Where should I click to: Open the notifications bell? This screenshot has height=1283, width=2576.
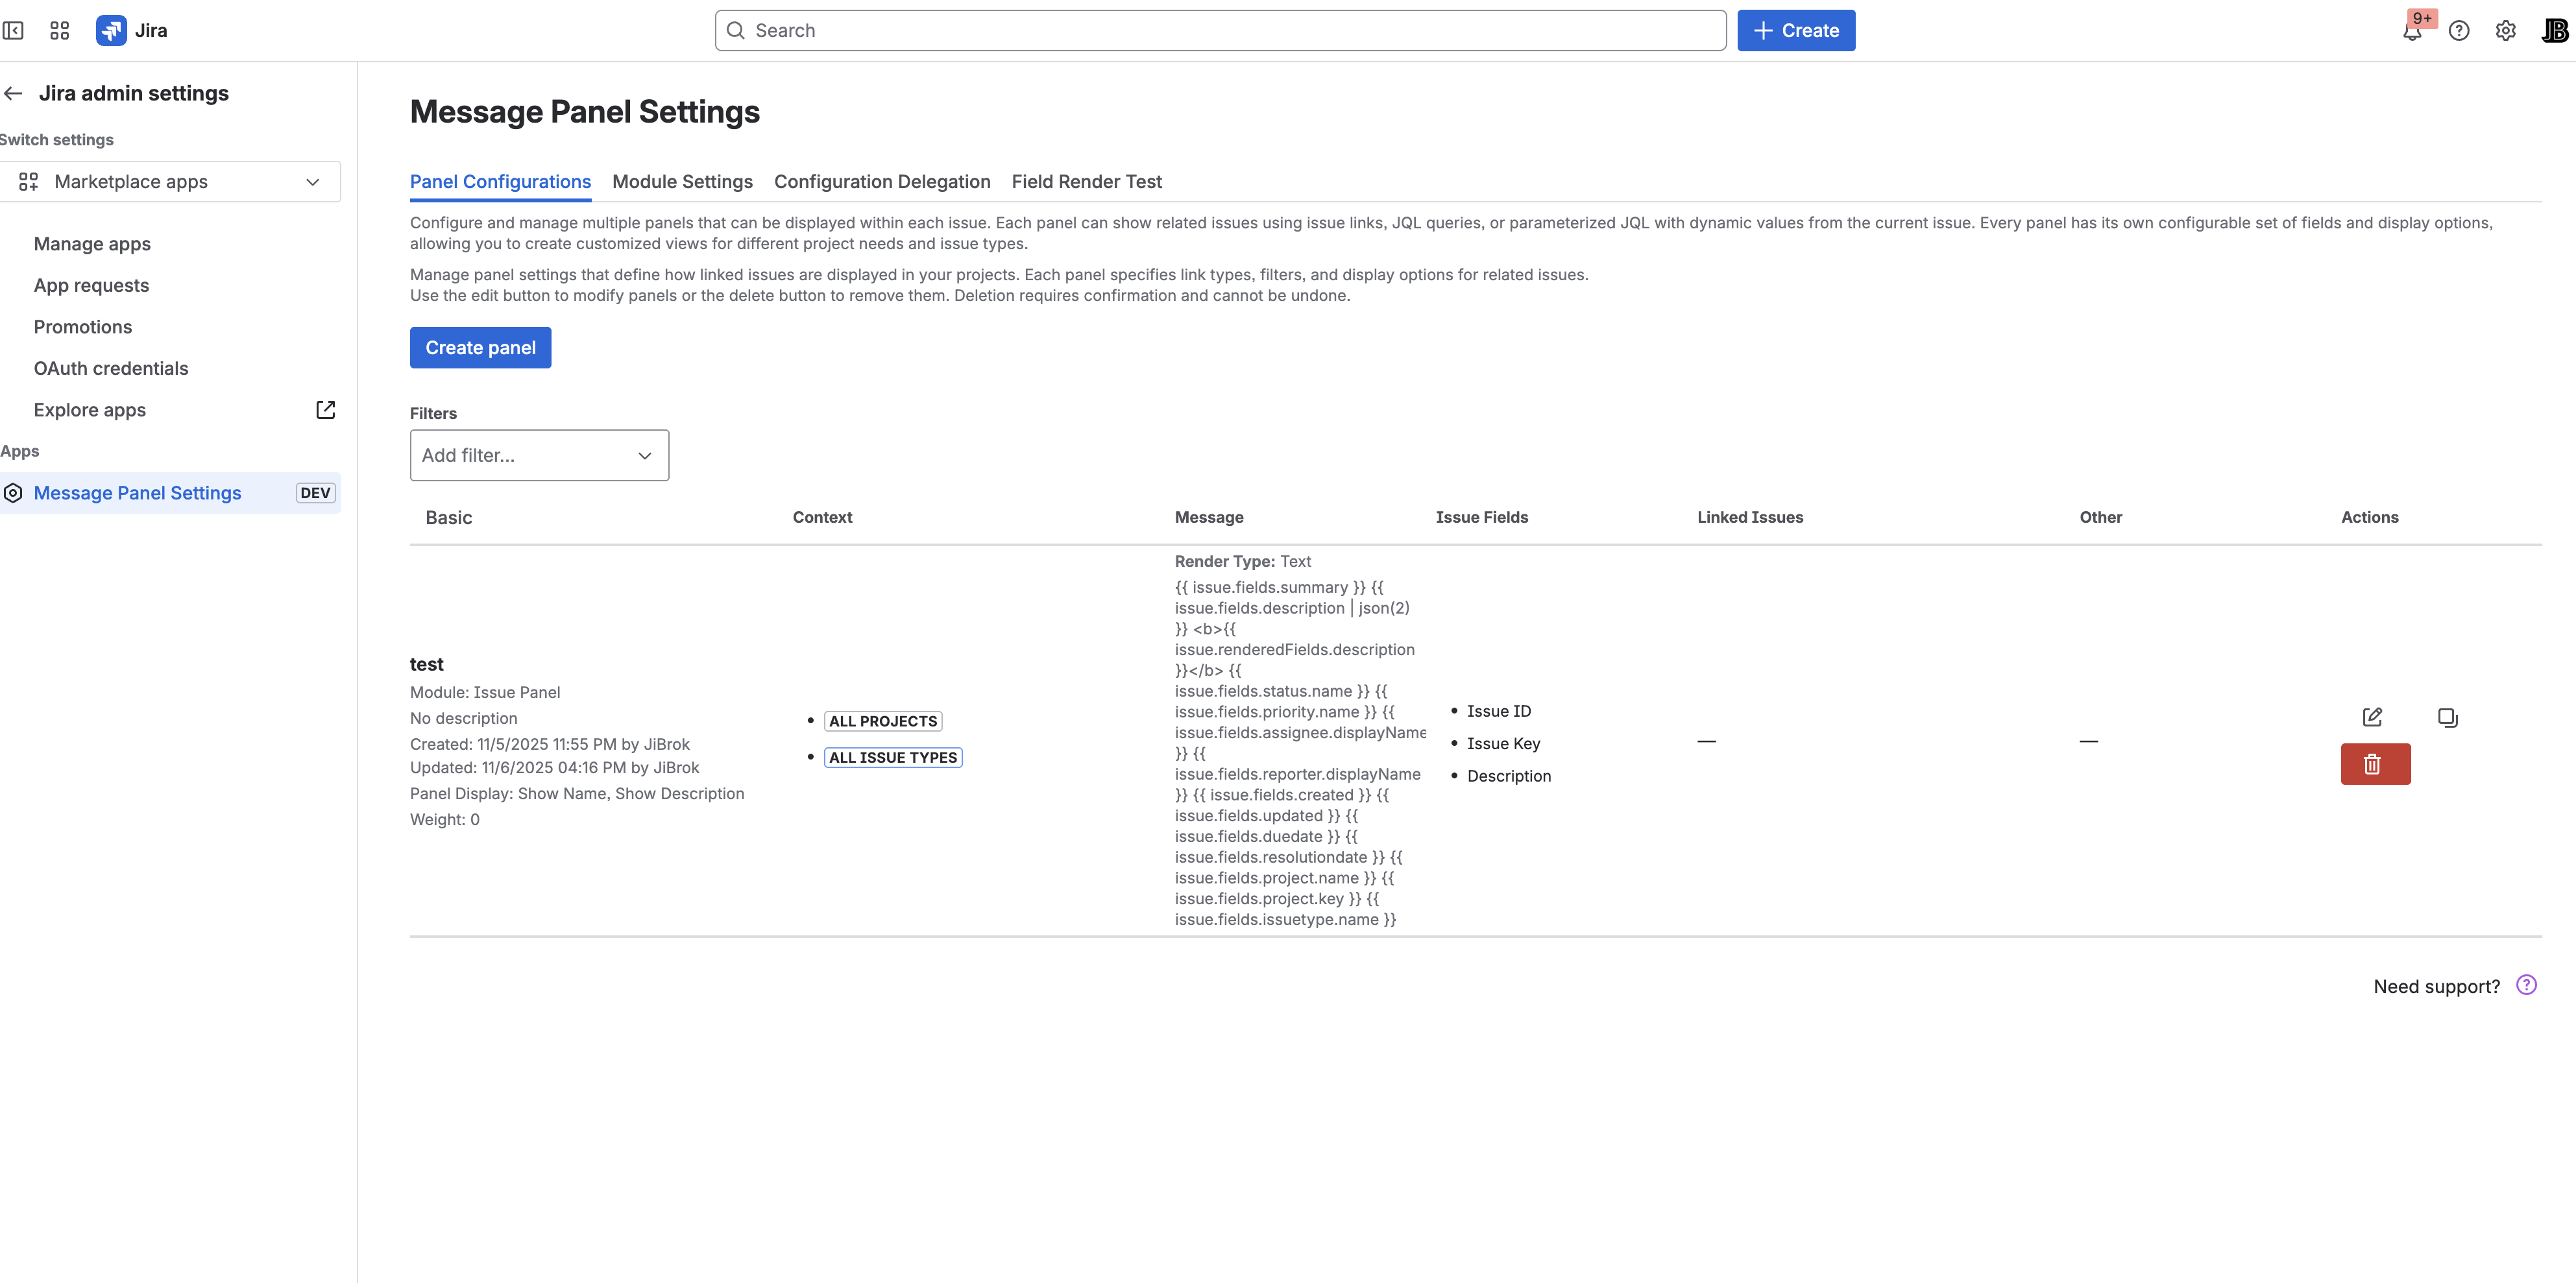pos(2413,31)
